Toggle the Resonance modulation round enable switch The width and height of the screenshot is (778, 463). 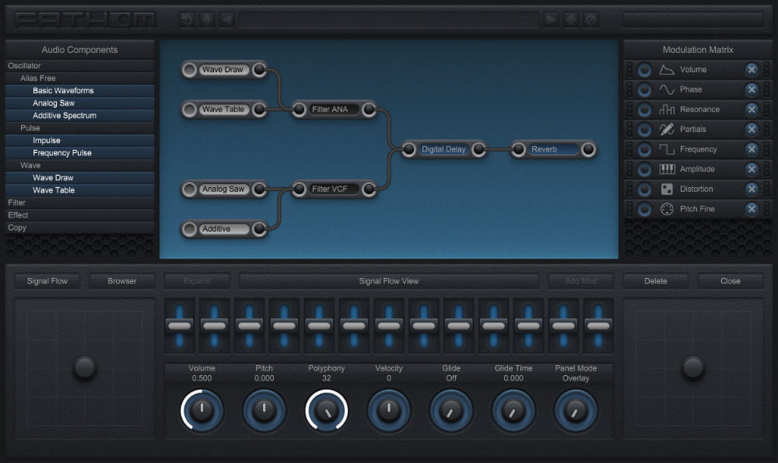click(644, 110)
